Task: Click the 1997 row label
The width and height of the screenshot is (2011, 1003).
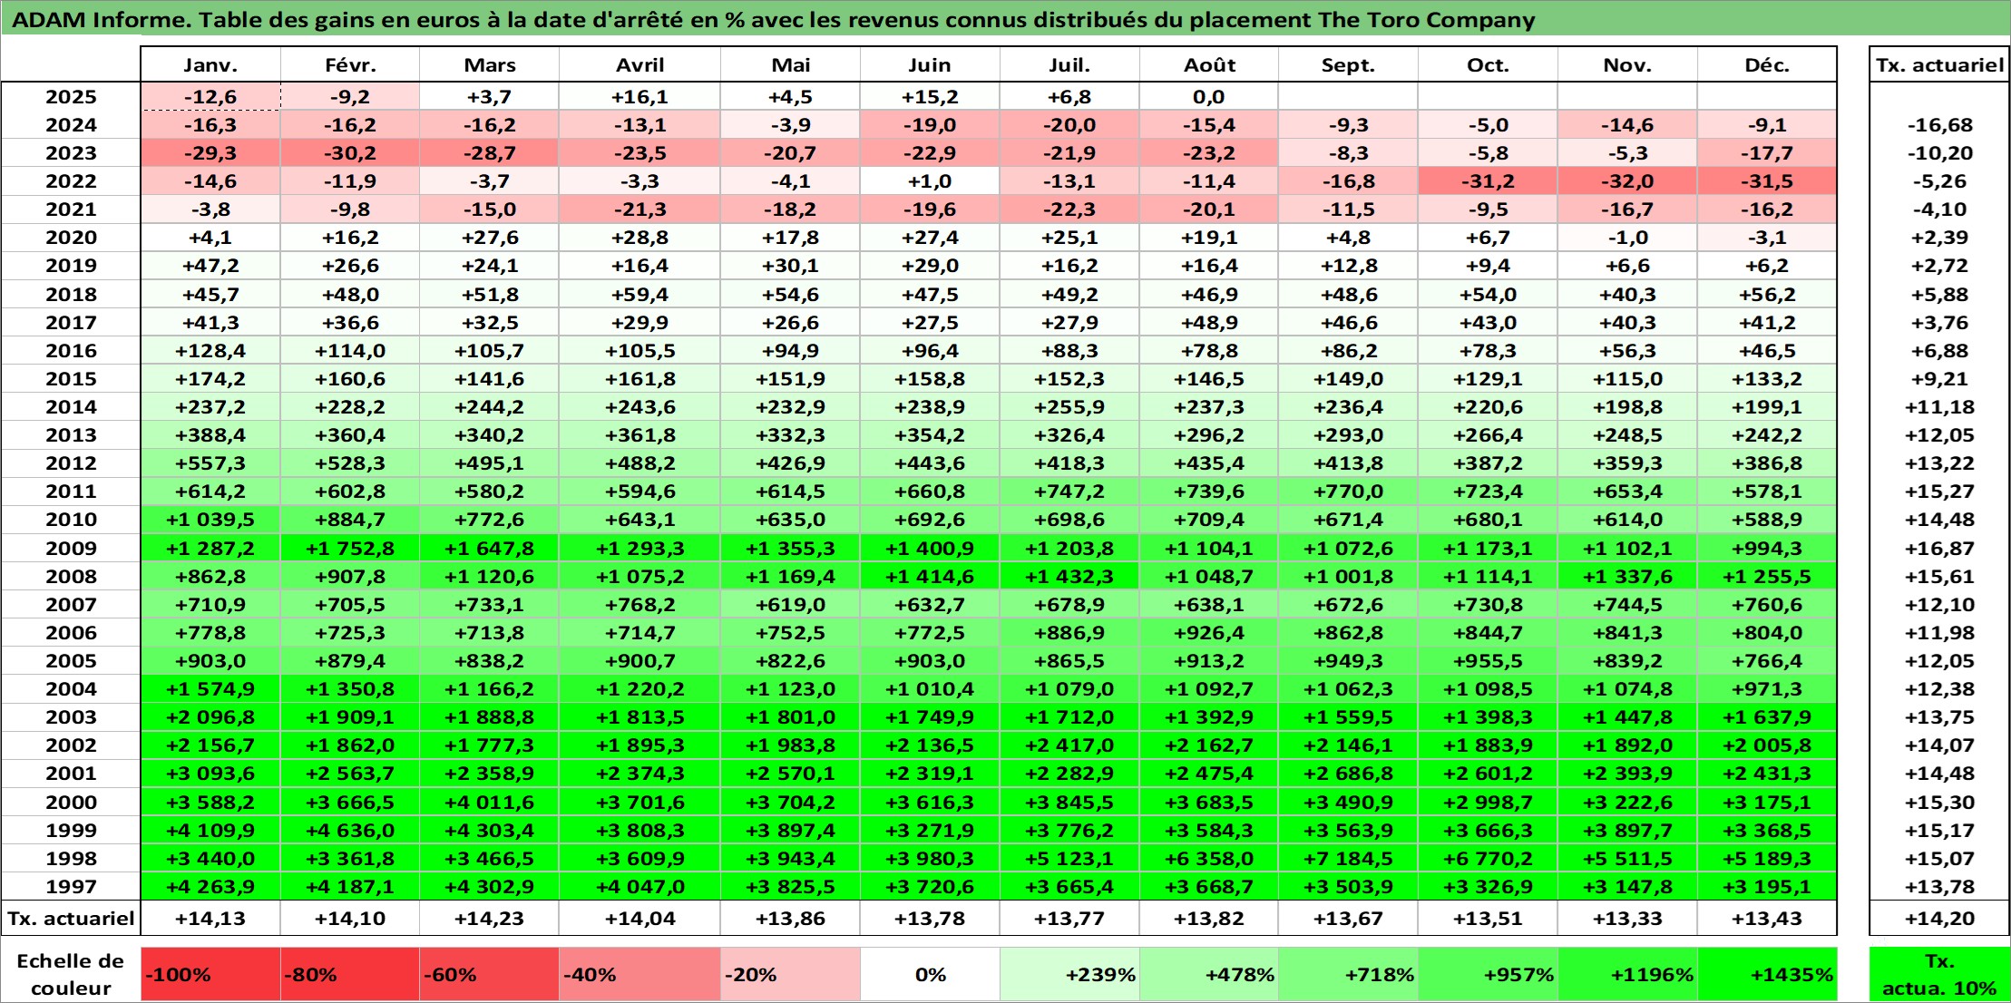Action: click(71, 886)
